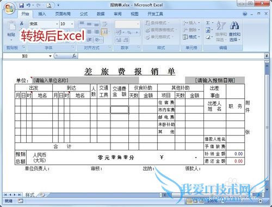Zoom in with the plus button
This screenshot has width=272, height=207.
coord(261,201)
